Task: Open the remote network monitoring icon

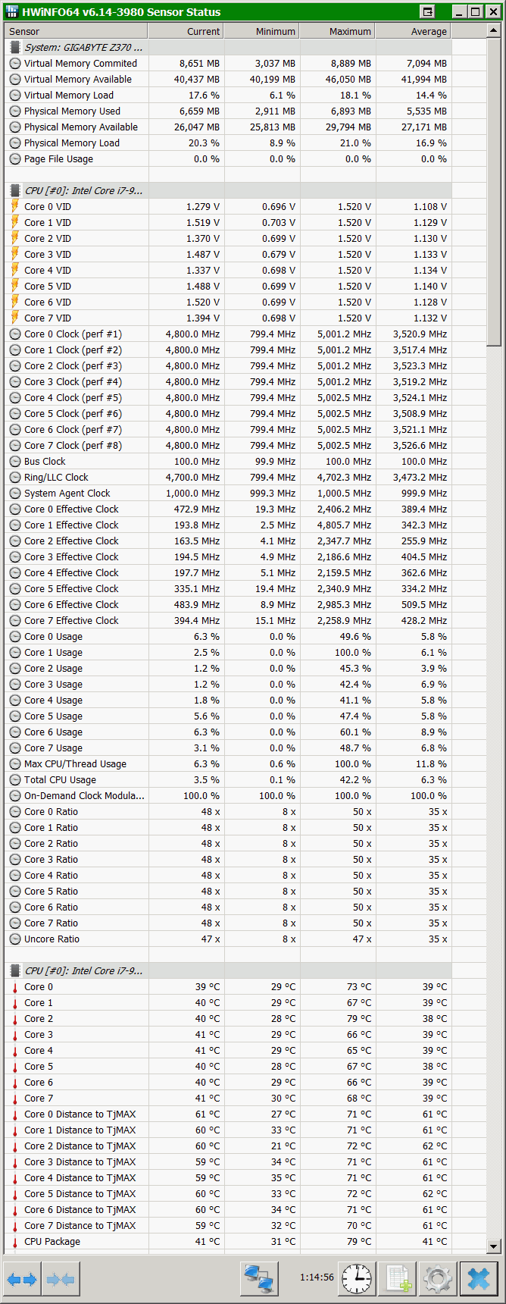Action: pos(259,1280)
